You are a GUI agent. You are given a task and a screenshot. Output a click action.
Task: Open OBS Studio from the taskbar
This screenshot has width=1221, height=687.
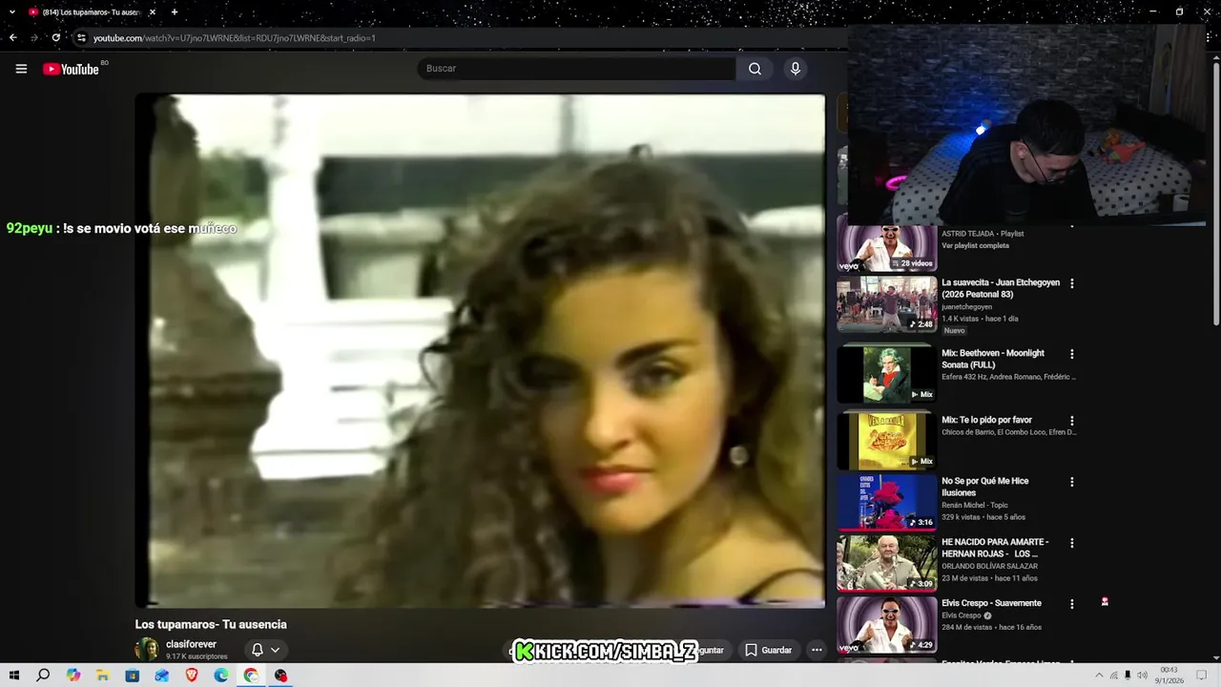pyautogui.click(x=280, y=675)
